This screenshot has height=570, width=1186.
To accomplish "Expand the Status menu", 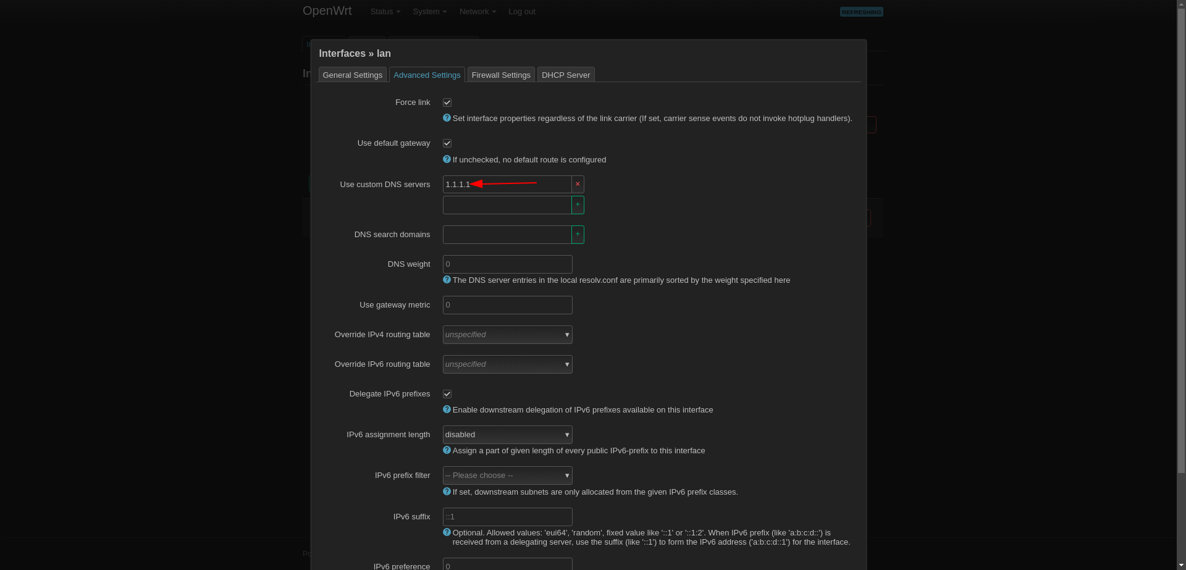I will coord(385,12).
